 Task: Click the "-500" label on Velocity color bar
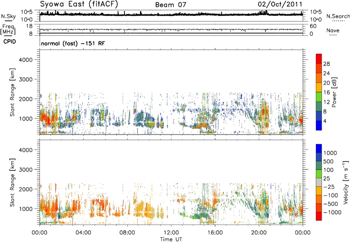coord(331,204)
